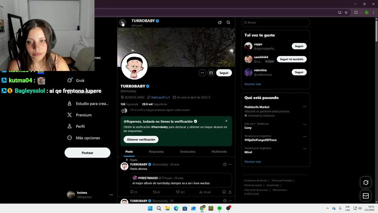Screen dimensions: 378x213
Task: Follow valentina in suggestions
Action: coord(299,72)
